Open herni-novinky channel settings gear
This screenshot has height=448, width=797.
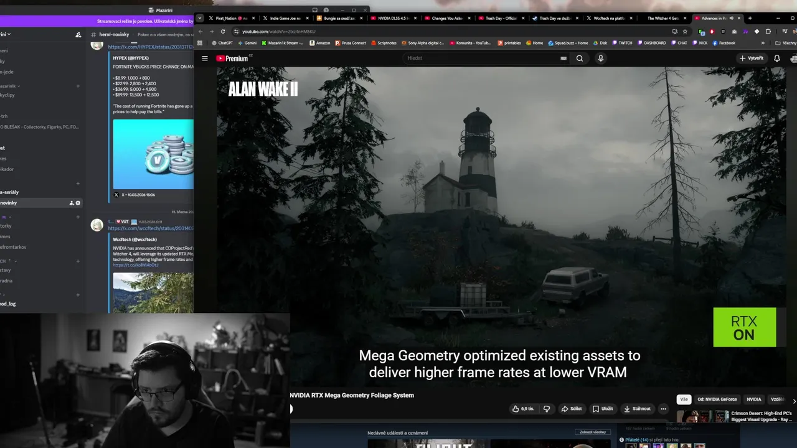click(78, 203)
